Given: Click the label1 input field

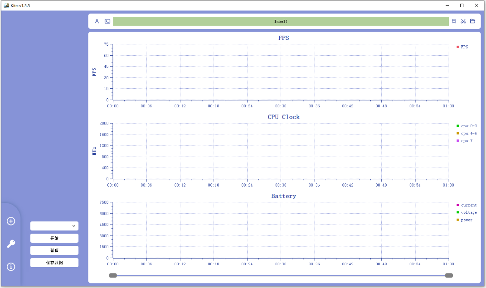Looking at the screenshot, I should click(x=280, y=21).
